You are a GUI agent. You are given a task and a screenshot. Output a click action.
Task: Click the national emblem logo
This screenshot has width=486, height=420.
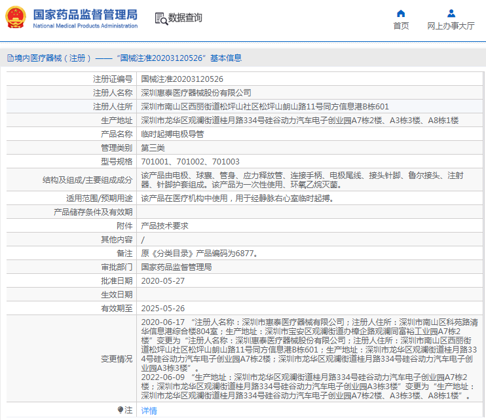coord(16,18)
